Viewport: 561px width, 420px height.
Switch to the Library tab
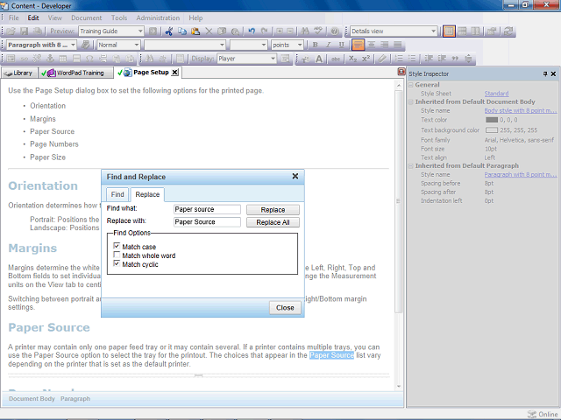point(18,73)
